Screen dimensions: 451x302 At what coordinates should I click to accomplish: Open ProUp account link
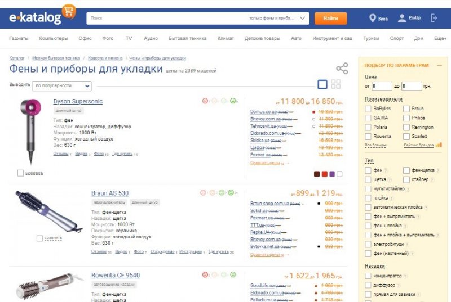(x=414, y=18)
